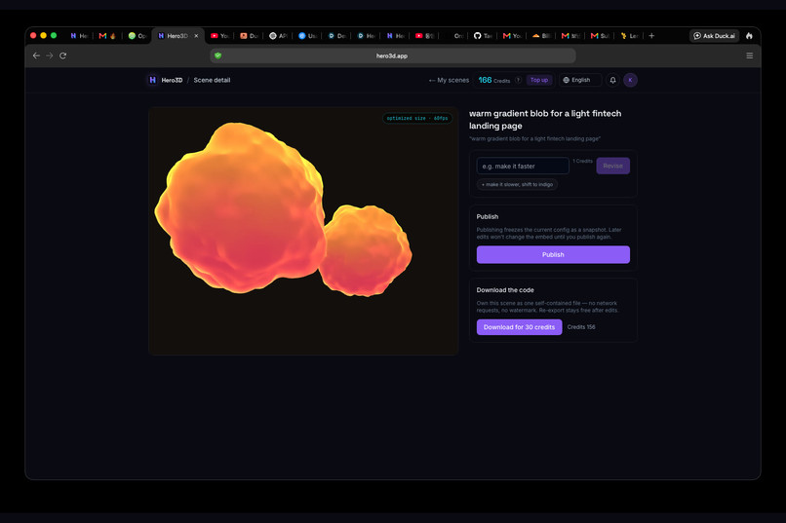Click Top up to buy credits
This screenshot has width=786, height=523.
[x=539, y=80]
